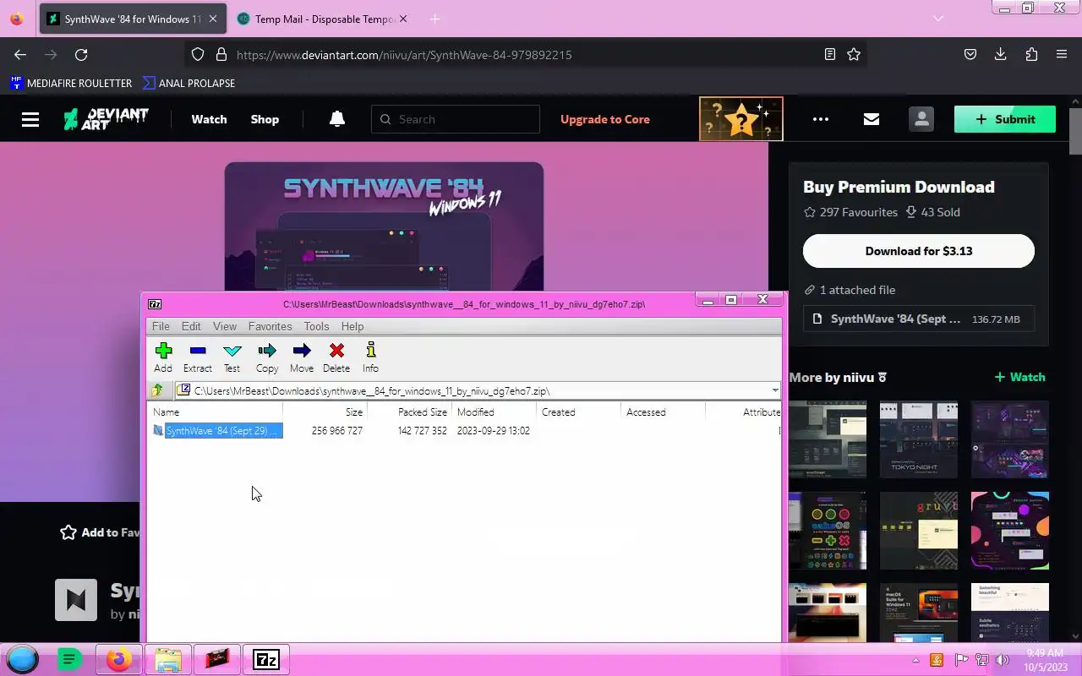
Task: Select the Copy tool in 7-Zip
Action: coord(267,357)
